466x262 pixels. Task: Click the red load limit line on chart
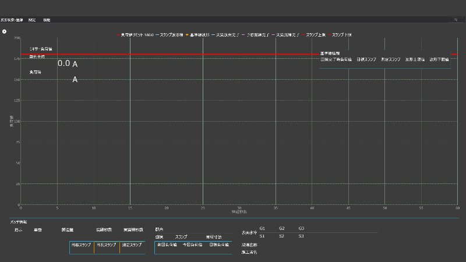point(175,54)
